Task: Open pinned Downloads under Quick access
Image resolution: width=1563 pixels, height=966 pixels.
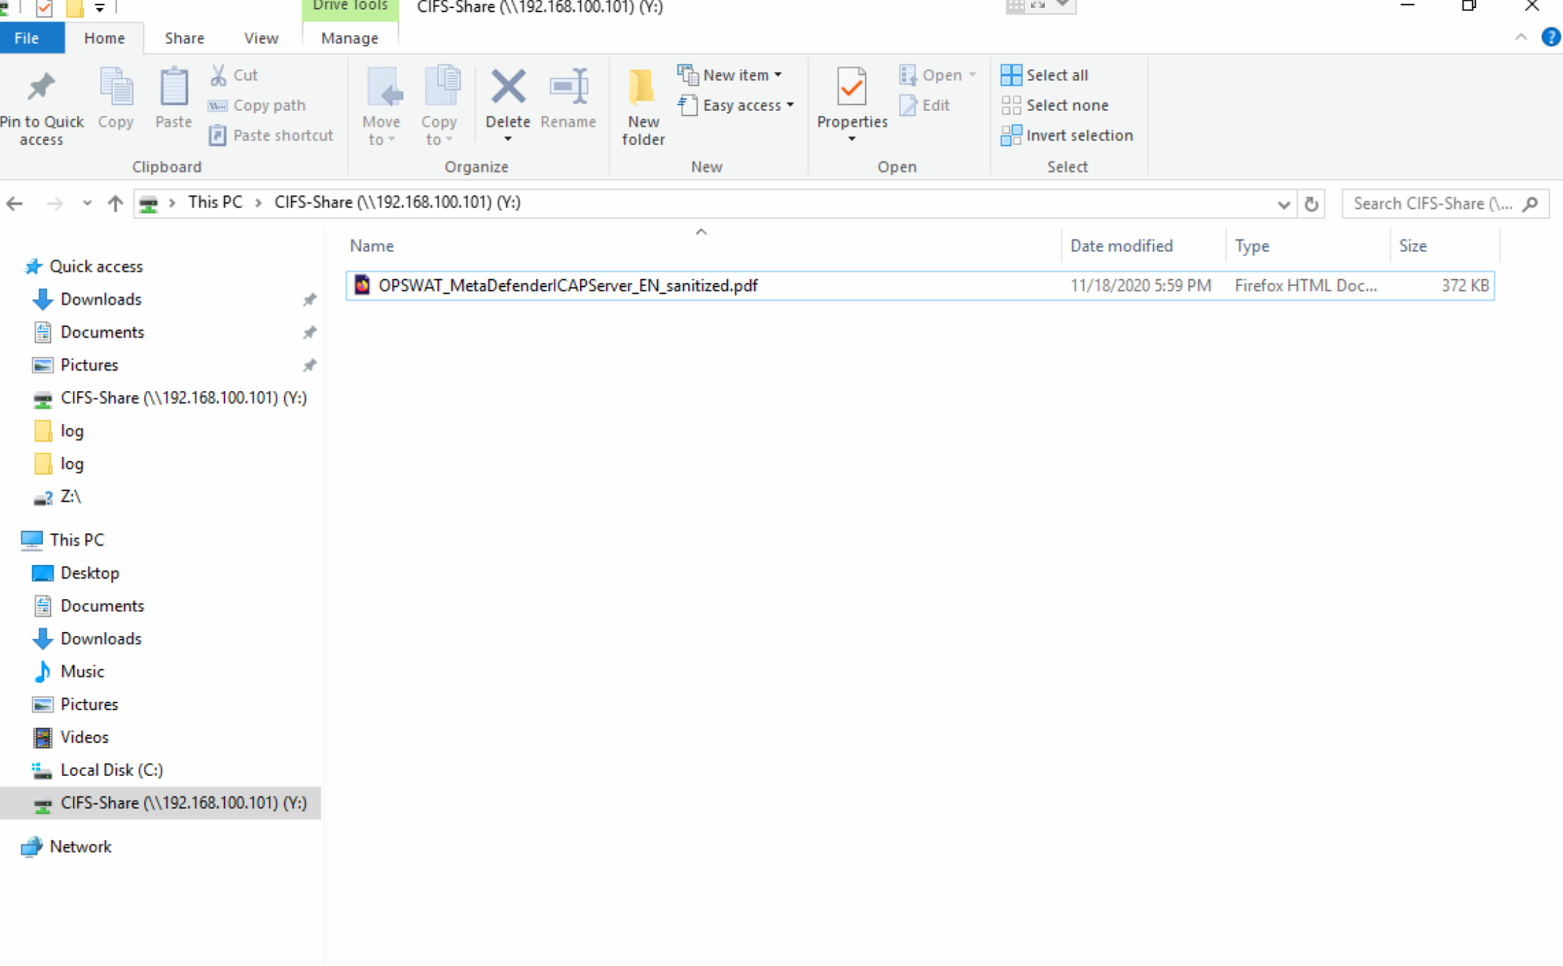Action: tap(101, 299)
